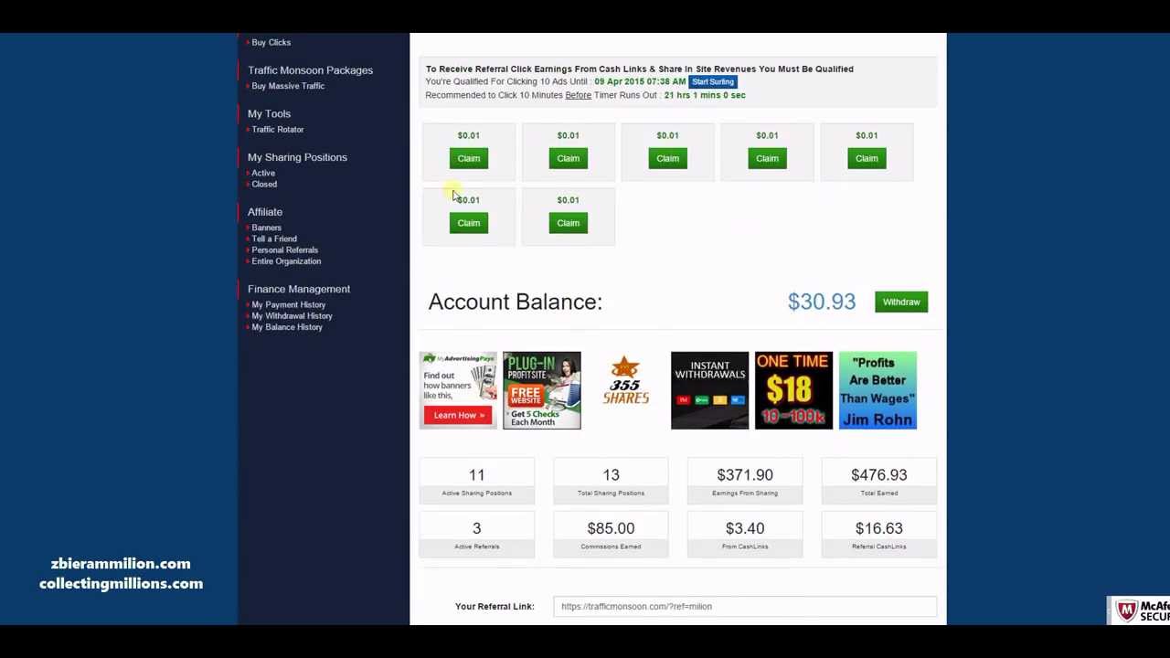This screenshot has height=658, width=1170.
Task: Open the Banners affiliate link
Action: 267,228
